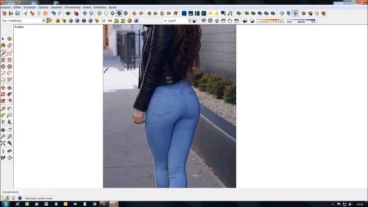Pick the Paint Bucket tool
The width and height of the screenshot is (368, 207).
[3, 45]
